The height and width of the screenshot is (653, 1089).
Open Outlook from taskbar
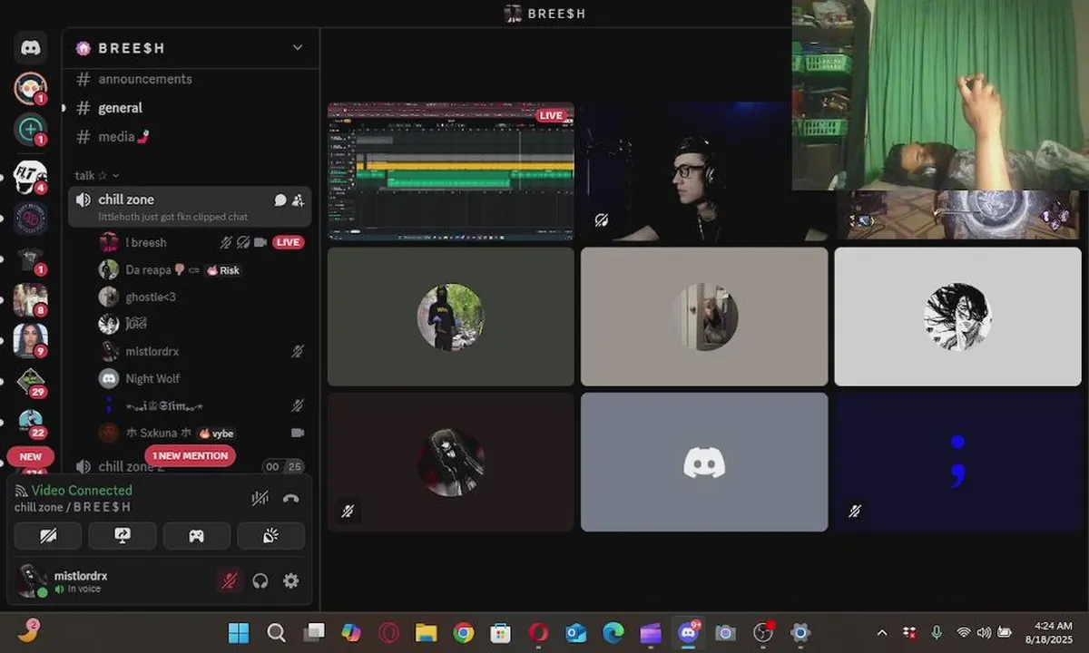tap(575, 633)
